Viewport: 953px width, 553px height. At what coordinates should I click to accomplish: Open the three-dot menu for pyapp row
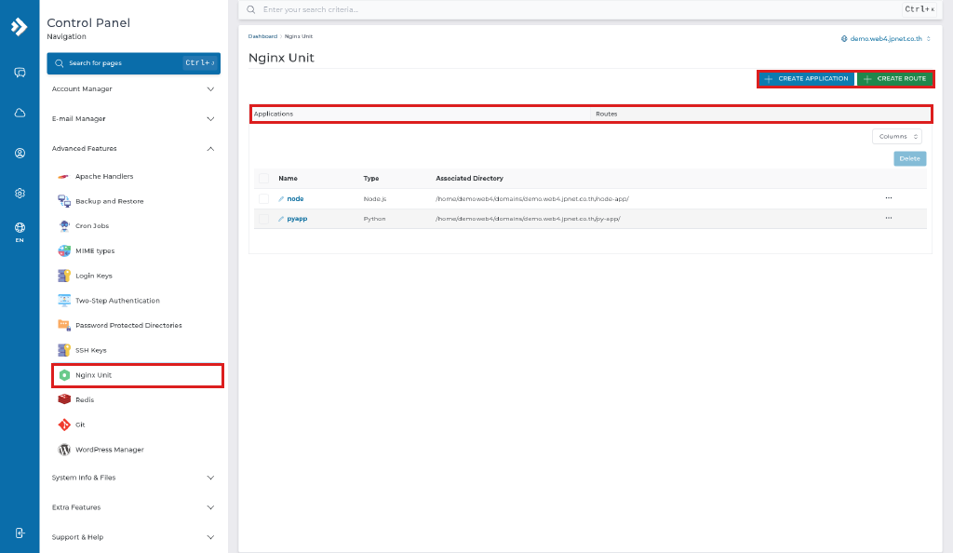889,218
